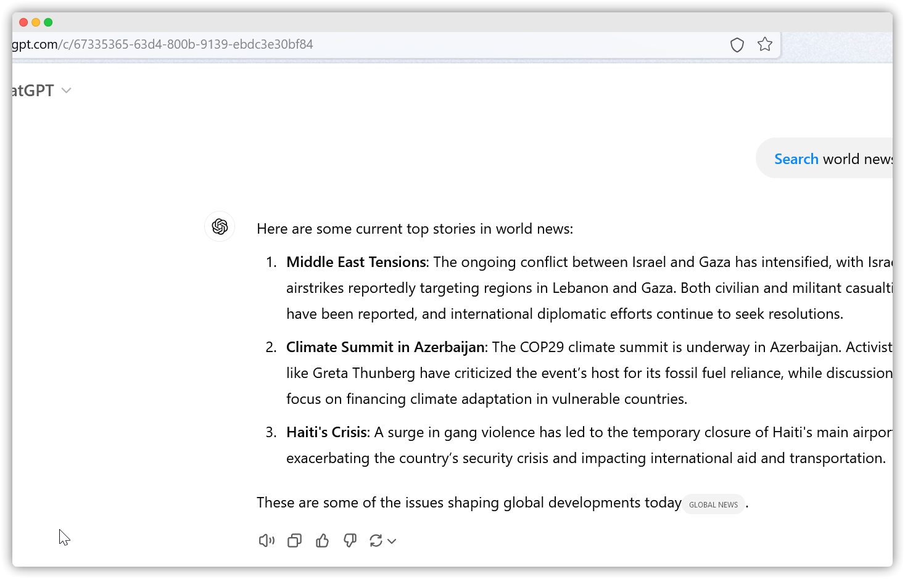The width and height of the screenshot is (905, 579).
Task: Open the regenerate model chevron dropdown
Action: 392,541
